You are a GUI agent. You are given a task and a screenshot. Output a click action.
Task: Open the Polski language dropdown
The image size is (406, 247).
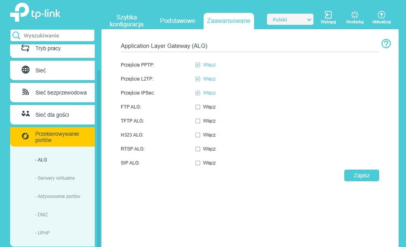coord(290,19)
